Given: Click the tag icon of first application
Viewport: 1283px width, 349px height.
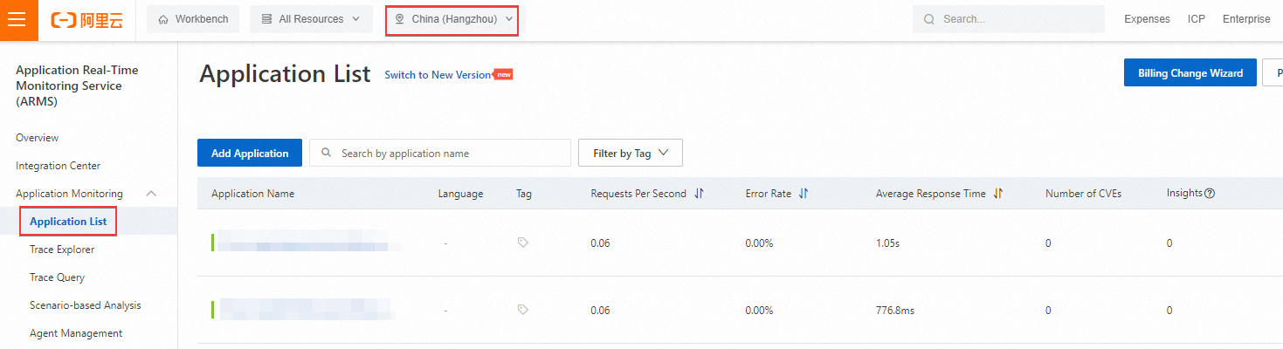Looking at the screenshot, I should point(523,243).
